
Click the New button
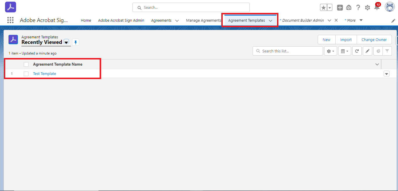pyautogui.click(x=326, y=40)
